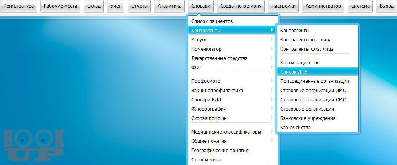
Task: Open the Настройки menu
Action: point(283,6)
